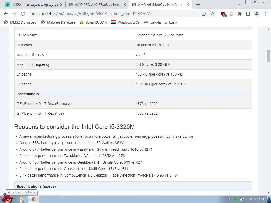Click the forward navigation arrow
Image resolution: width=271 pixels, height=203 pixels.
[x=14, y=14]
